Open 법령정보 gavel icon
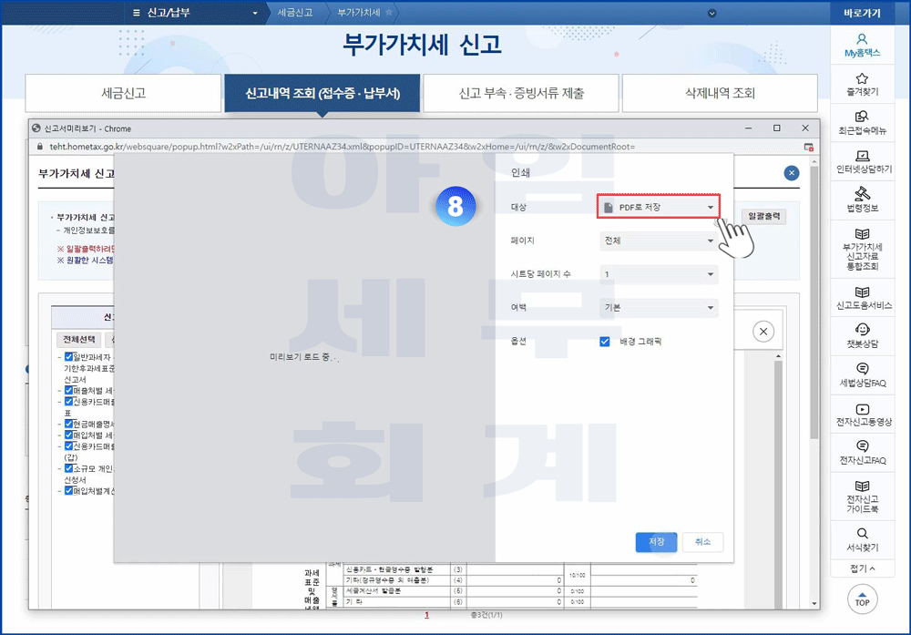The image size is (911, 635). [862, 200]
